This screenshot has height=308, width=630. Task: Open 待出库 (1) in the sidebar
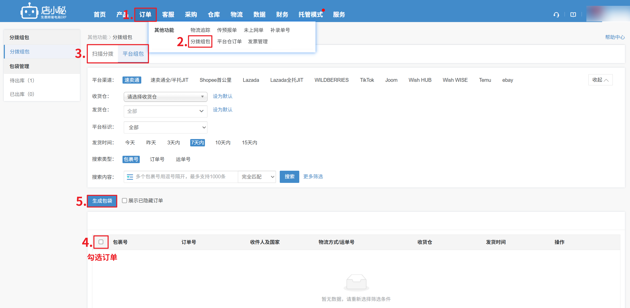(x=22, y=81)
